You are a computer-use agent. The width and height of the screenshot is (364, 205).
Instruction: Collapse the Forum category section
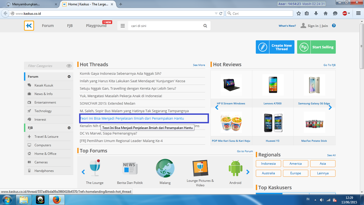[x=69, y=77]
